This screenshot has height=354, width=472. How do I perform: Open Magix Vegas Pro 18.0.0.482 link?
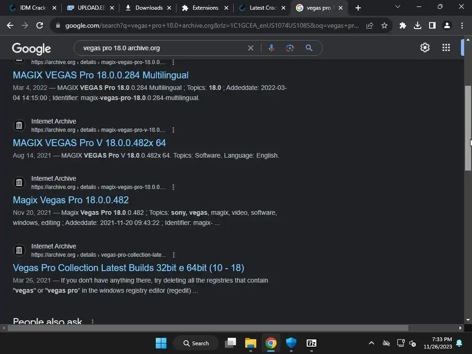(x=71, y=200)
